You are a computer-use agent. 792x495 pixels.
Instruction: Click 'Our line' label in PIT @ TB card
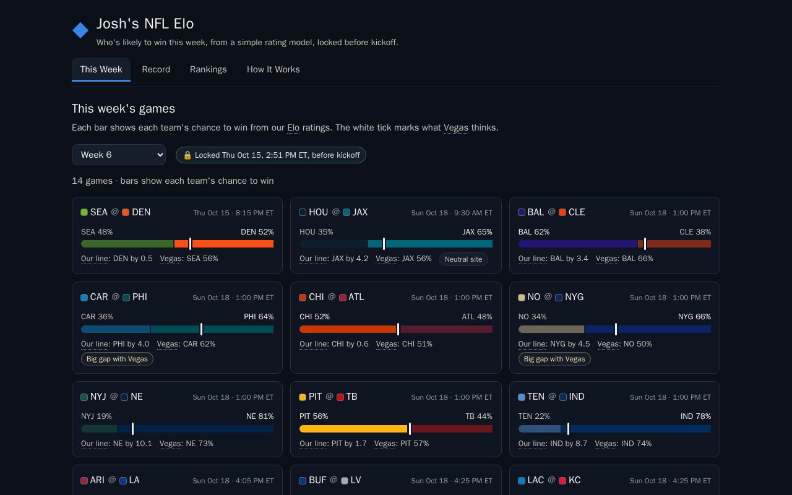click(314, 444)
